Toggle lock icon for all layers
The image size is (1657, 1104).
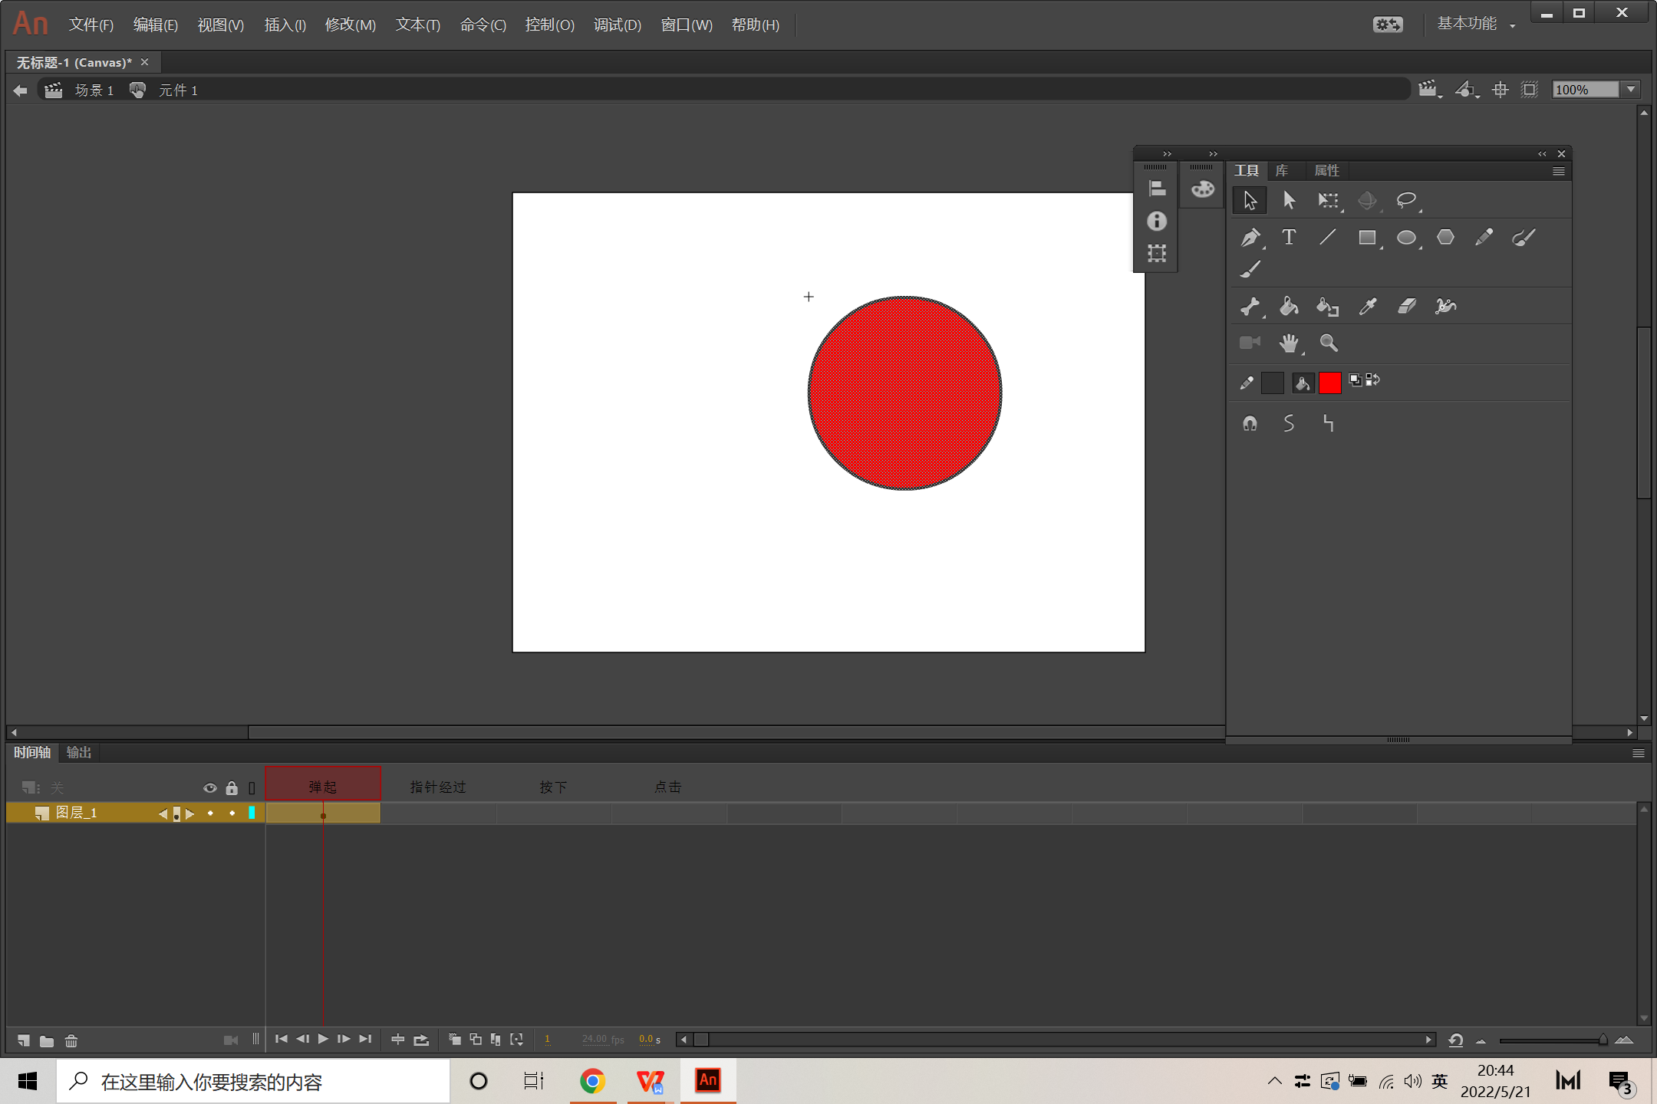pyautogui.click(x=232, y=787)
